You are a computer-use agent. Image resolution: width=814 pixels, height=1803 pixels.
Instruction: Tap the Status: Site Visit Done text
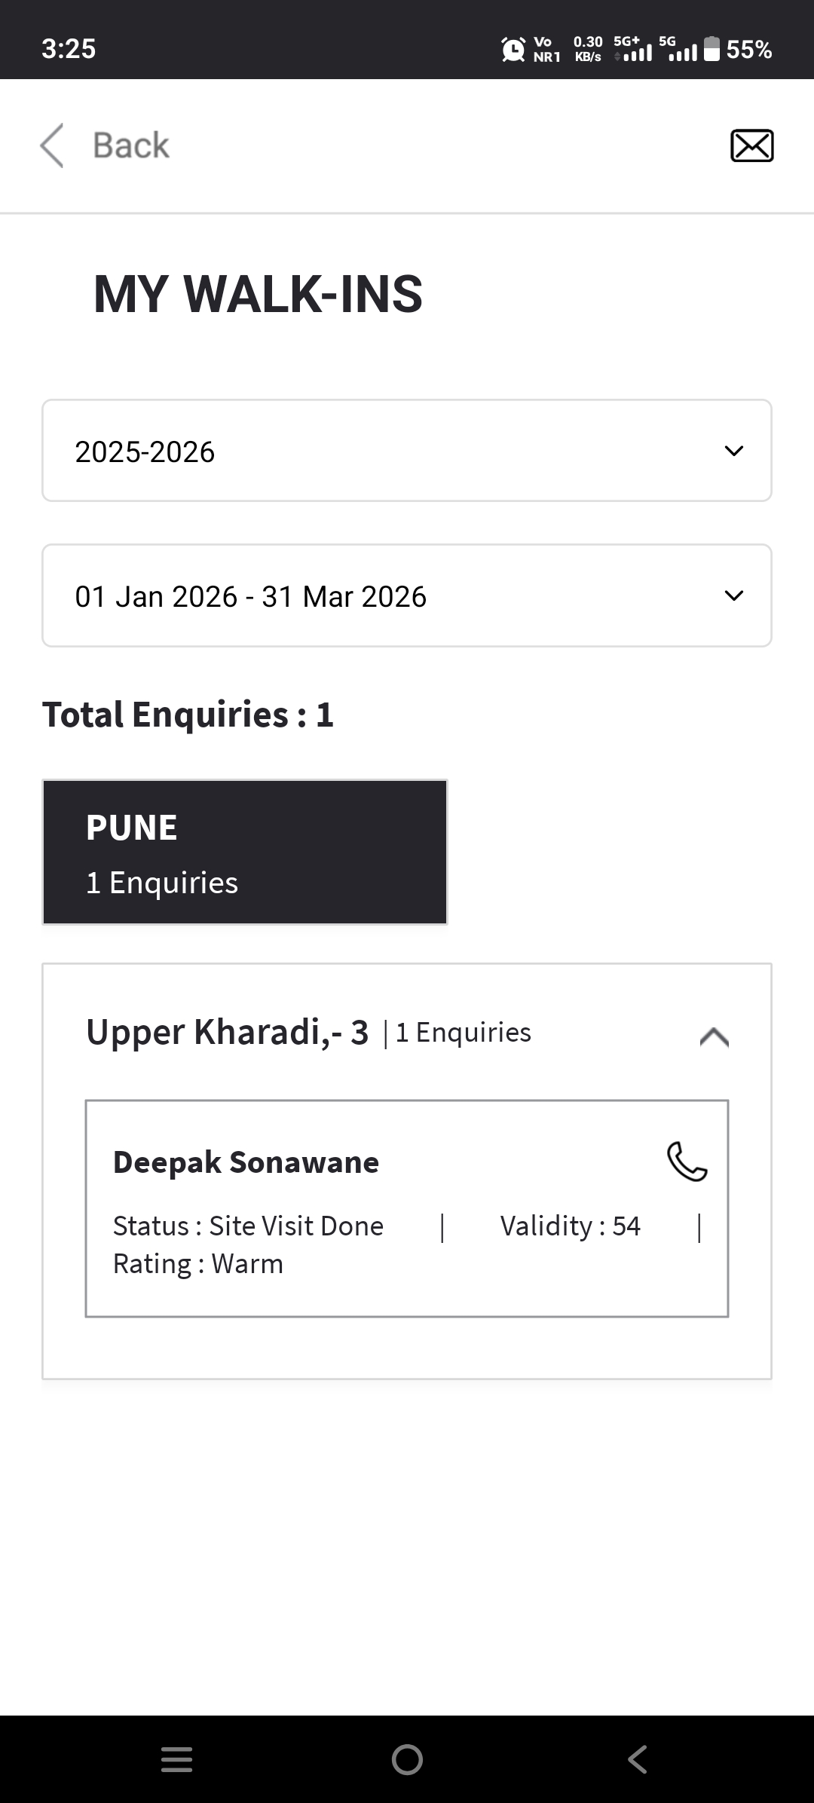(248, 1226)
